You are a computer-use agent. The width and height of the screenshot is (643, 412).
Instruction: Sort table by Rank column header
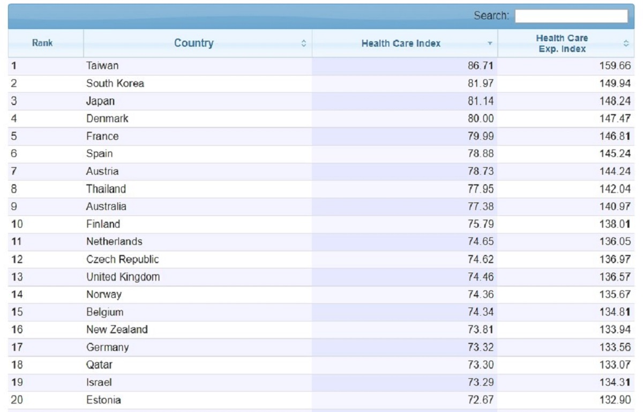(x=42, y=43)
